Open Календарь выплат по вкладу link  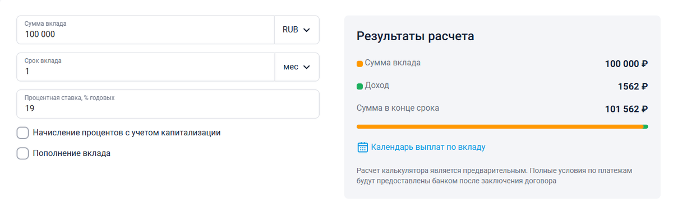(428, 147)
